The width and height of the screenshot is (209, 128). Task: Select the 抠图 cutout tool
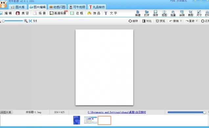(x=164, y=13)
